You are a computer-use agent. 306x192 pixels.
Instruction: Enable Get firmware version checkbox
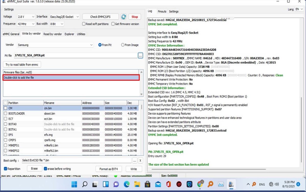tap(113, 24)
